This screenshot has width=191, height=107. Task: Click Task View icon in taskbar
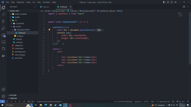[36, 105]
